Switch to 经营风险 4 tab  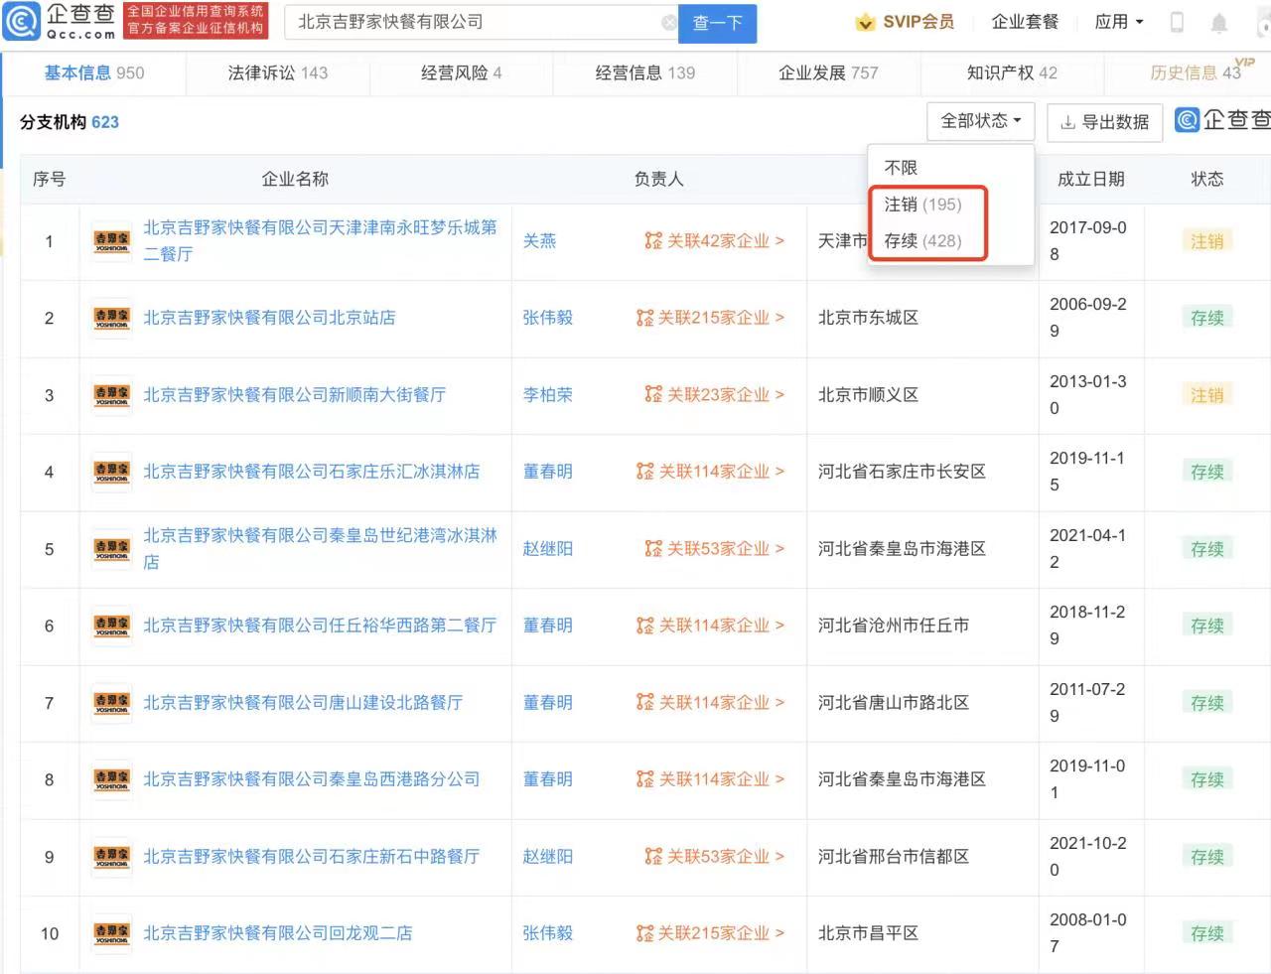coord(461,72)
